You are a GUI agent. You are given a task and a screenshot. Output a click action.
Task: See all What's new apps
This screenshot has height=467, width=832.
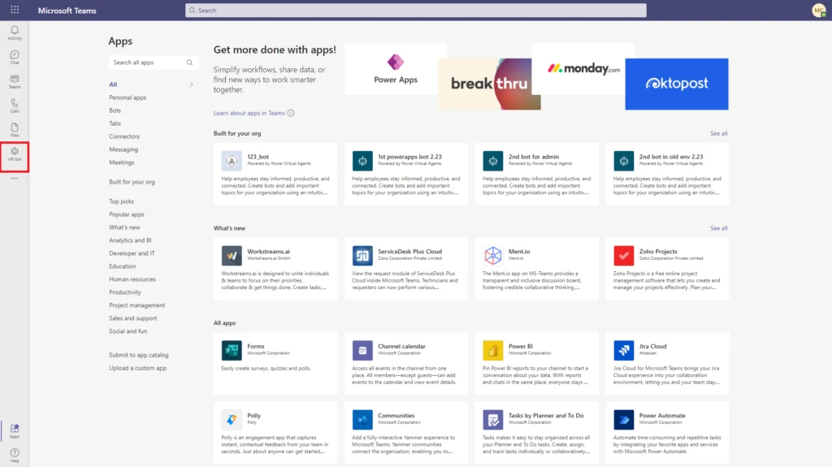[x=718, y=228]
